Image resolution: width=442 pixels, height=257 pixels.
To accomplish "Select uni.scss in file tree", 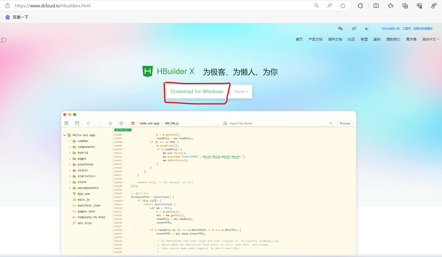I will (84, 223).
